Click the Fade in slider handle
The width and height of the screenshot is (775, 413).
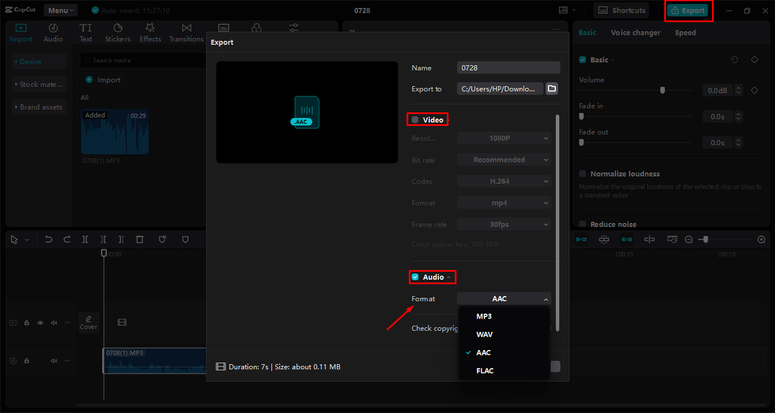coord(581,116)
